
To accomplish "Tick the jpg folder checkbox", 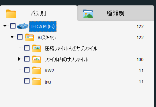I will [27, 81].
